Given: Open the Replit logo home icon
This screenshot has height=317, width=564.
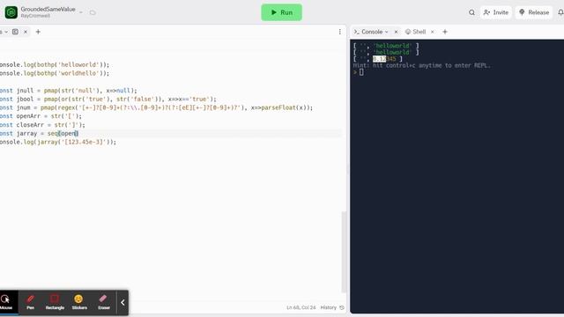Looking at the screenshot, I should 11,12.
